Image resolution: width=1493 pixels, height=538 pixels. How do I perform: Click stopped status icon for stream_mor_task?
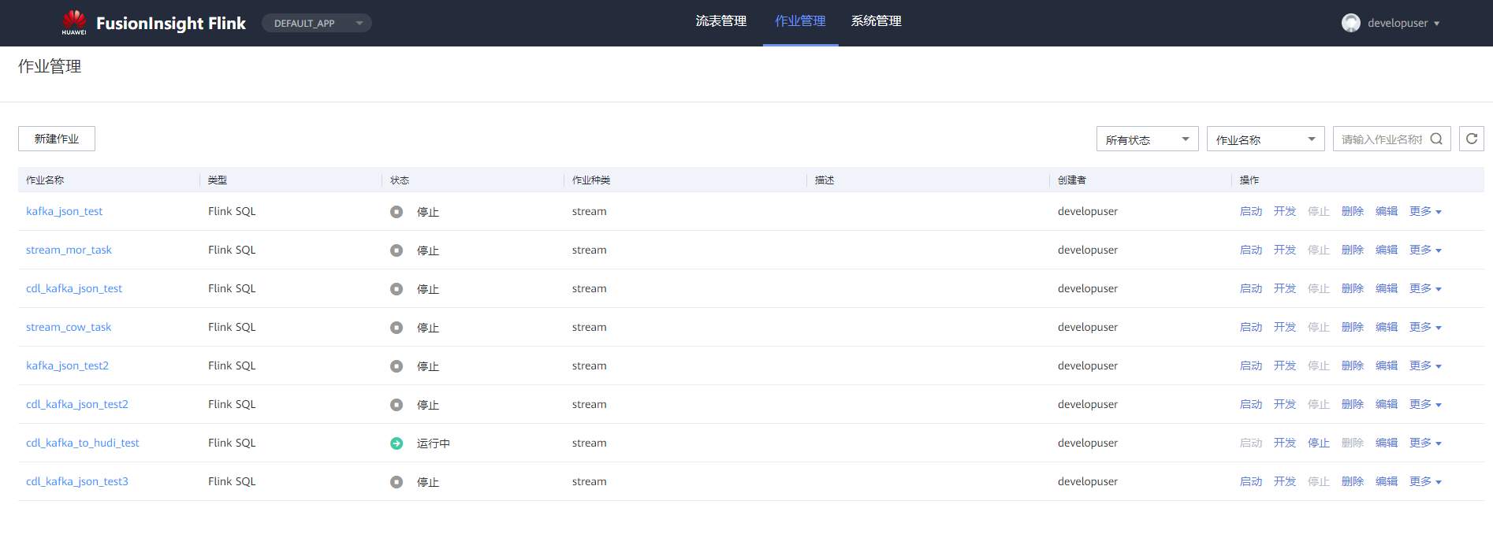point(397,250)
